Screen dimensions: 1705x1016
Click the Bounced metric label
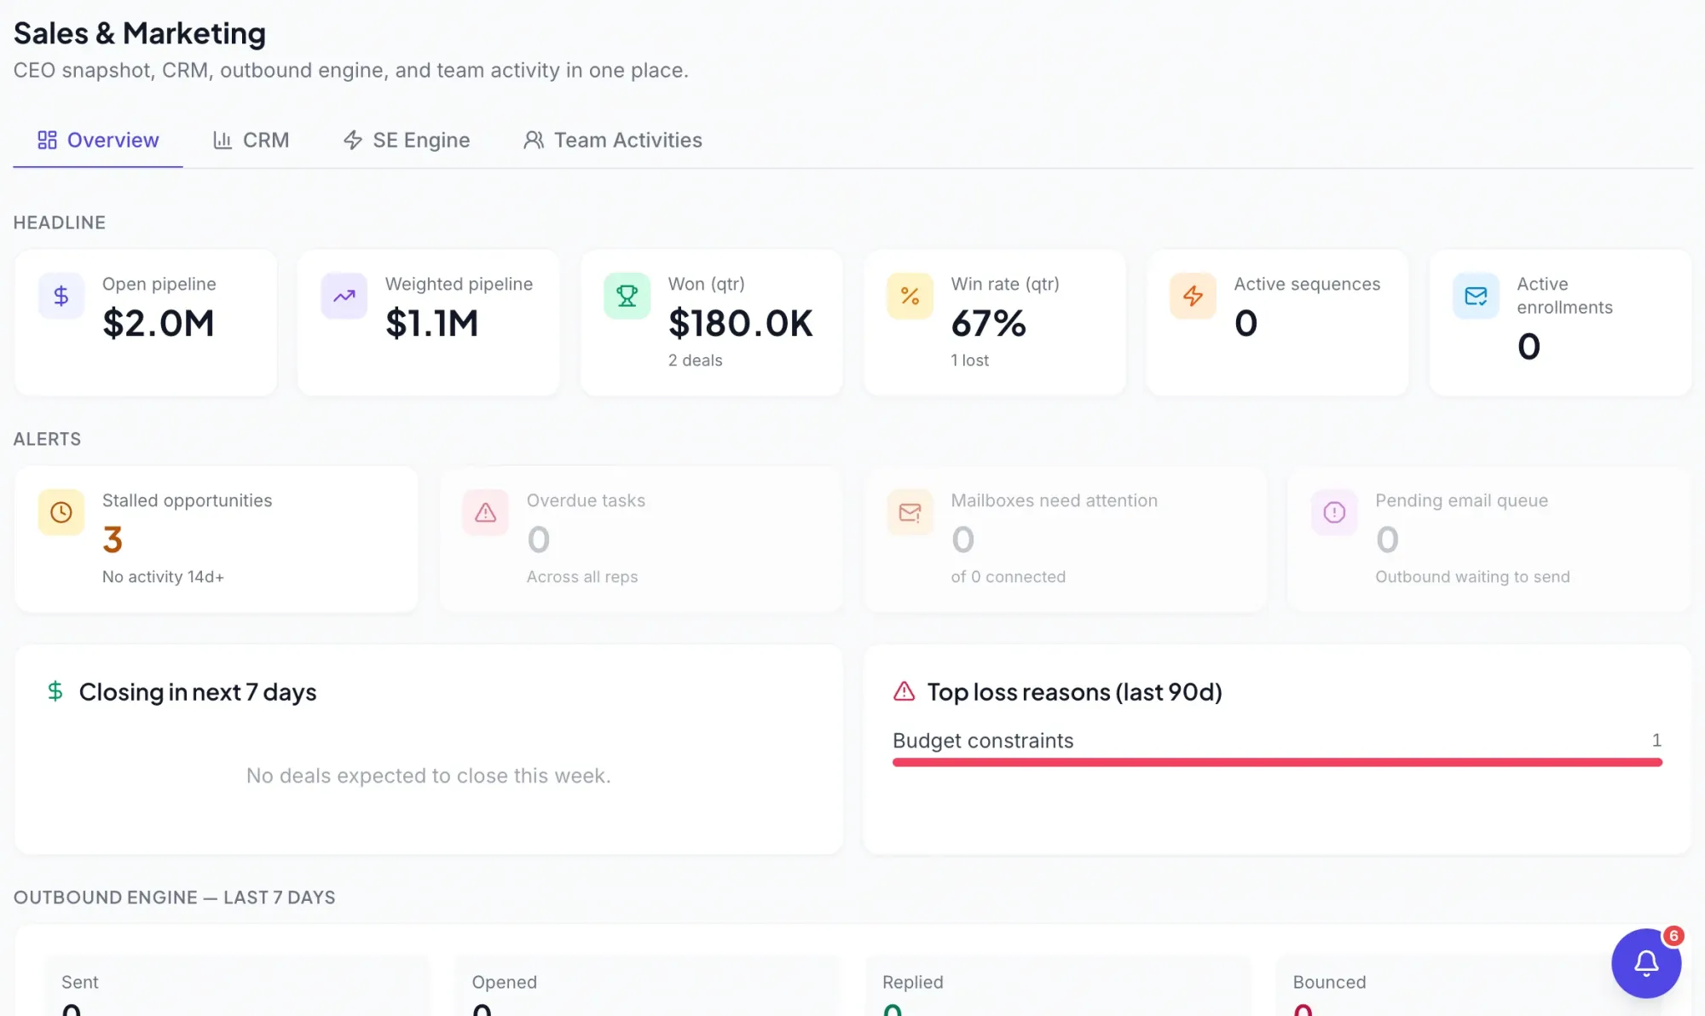[1329, 982]
